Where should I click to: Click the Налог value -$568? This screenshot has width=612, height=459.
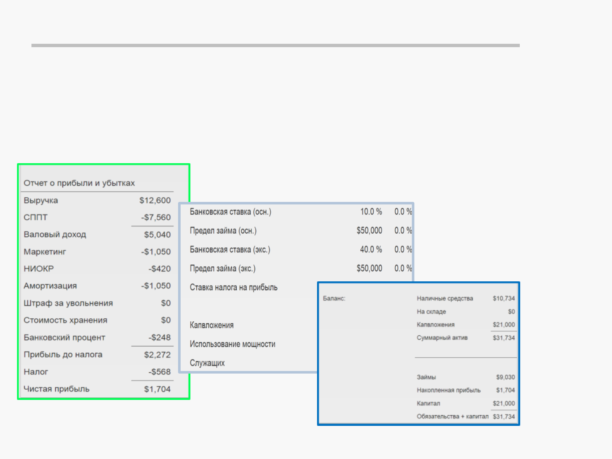tap(159, 372)
